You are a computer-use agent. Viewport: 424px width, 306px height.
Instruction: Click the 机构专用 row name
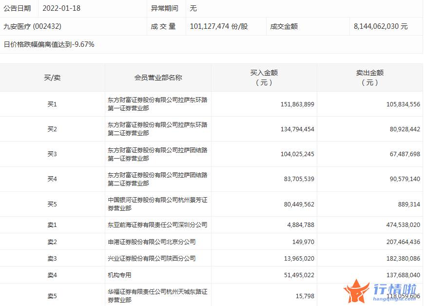pyautogui.click(x=119, y=275)
